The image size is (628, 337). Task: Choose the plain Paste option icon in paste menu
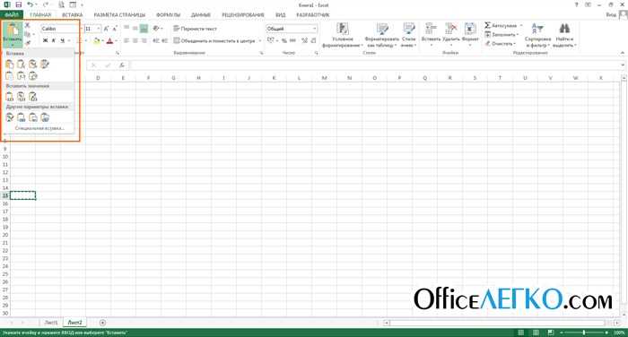(x=10, y=64)
